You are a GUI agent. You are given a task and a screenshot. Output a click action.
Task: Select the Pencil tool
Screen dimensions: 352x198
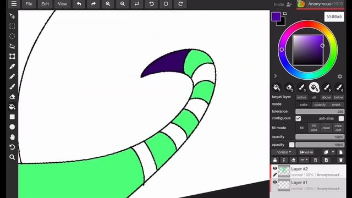12,76
